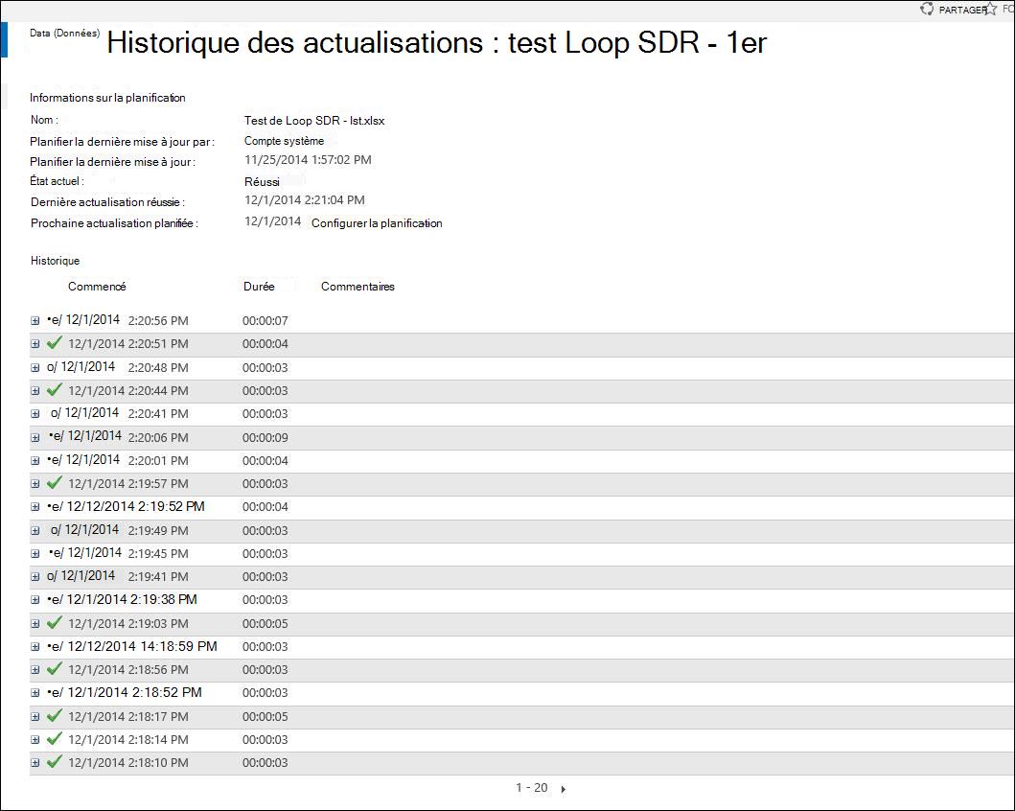Expand the 14:18:59 PM refresh entry

[x=35, y=647]
